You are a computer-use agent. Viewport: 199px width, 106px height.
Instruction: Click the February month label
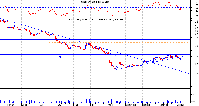(x=11, y=105)
